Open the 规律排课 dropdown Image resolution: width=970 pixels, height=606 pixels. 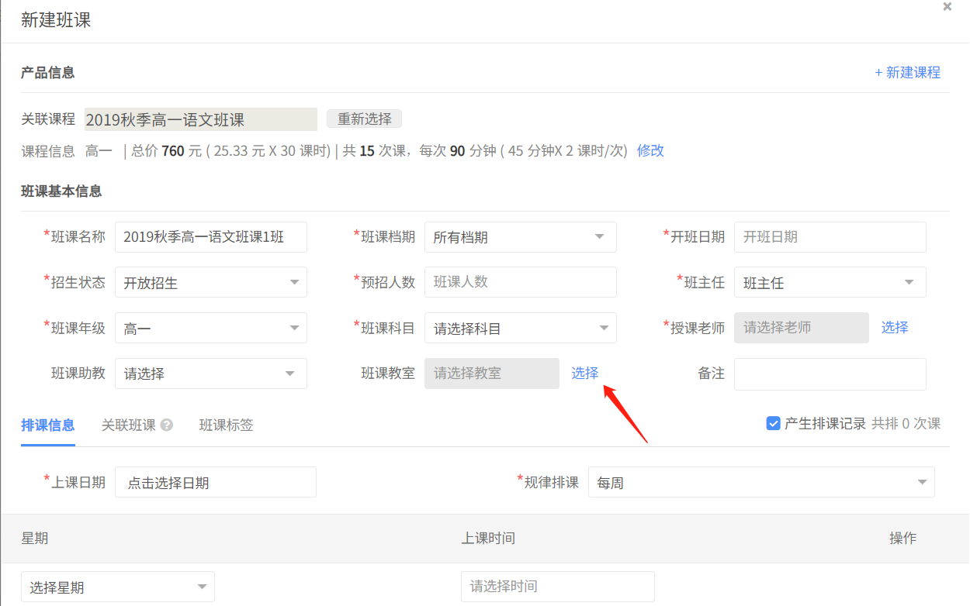pos(761,482)
